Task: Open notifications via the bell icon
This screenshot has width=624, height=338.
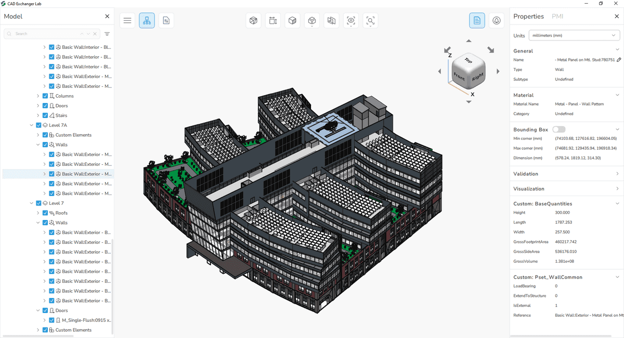Action: point(496,20)
